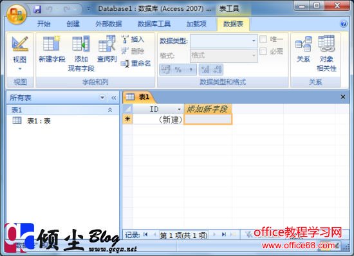Image resolution: width=354 pixels, height=256 pixels.
Task: Click the ID column header
Action: tap(158, 109)
